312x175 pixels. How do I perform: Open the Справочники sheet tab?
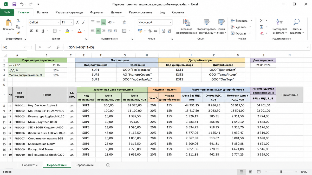84,165
